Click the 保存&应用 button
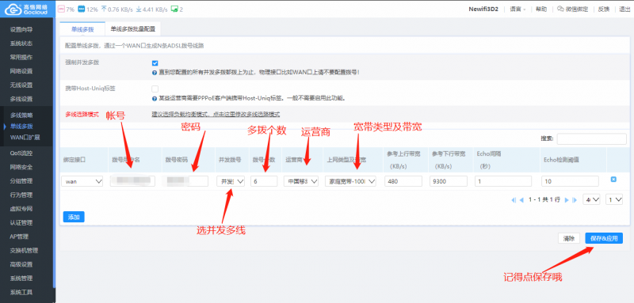 [x=604, y=238]
